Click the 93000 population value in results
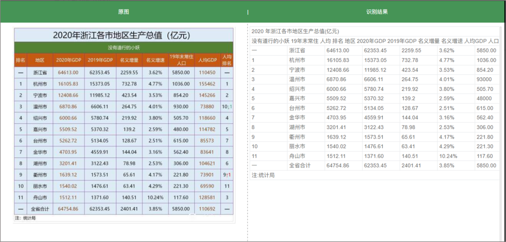506x242 pixels. 485,79
